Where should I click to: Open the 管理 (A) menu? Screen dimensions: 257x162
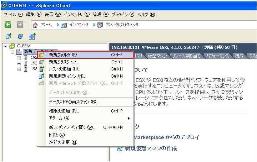[x=101, y=15]
